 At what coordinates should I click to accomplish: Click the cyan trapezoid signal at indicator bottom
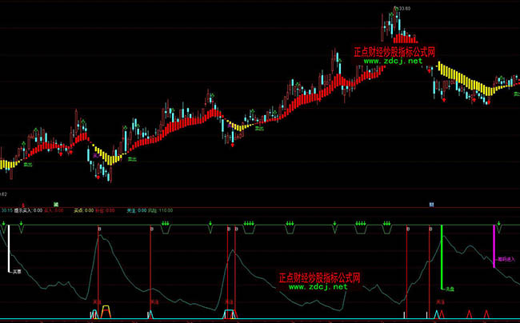pyautogui.click(x=230, y=312)
